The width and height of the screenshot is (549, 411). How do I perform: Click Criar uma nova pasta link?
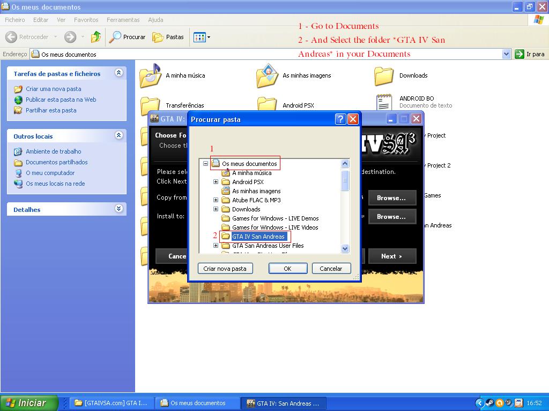coord(53,89)
